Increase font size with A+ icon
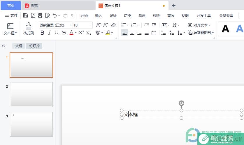Viewport: 244px width, 145px height. click(98, 25)
